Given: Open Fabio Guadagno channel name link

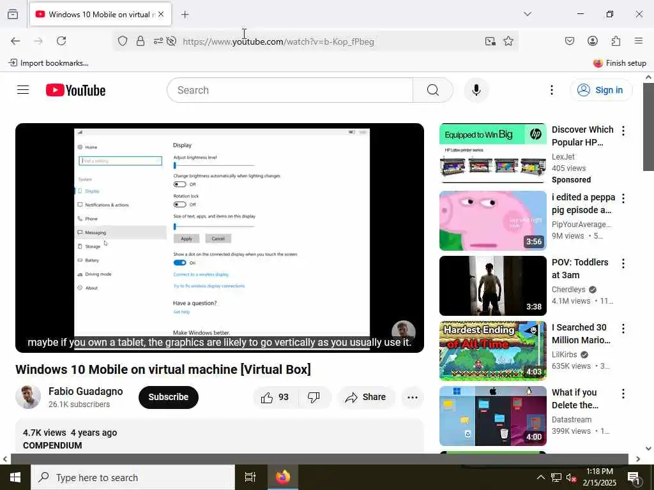Looking at the screenshot, I should pyautogui.click(x=86, y=391).
